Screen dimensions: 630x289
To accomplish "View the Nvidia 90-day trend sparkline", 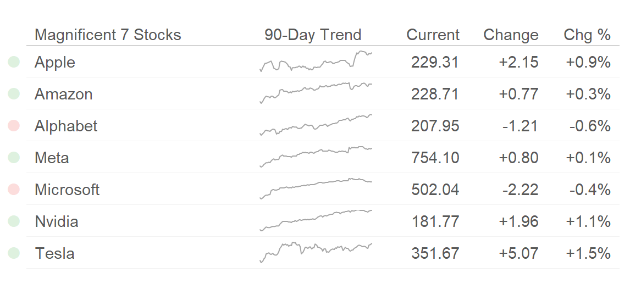I will (x=316, y=220).
